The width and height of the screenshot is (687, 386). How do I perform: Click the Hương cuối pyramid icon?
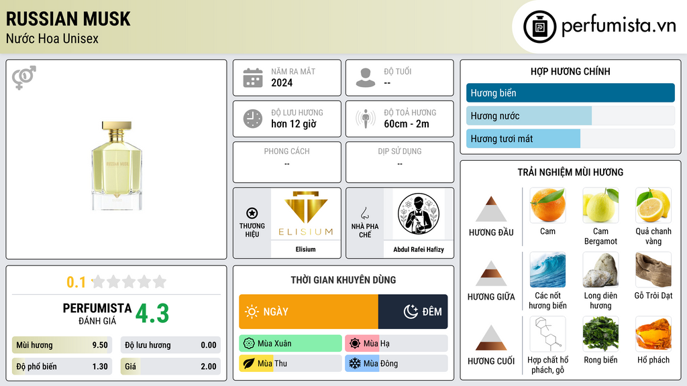click(491, 338)
